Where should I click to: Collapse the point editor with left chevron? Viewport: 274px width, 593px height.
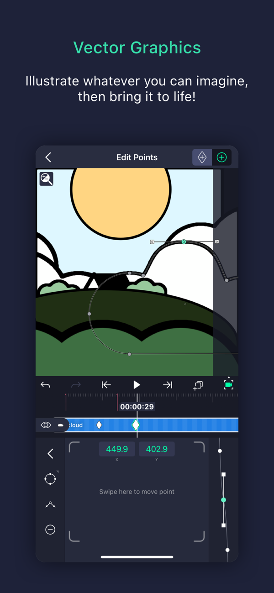tap(50, 453)
